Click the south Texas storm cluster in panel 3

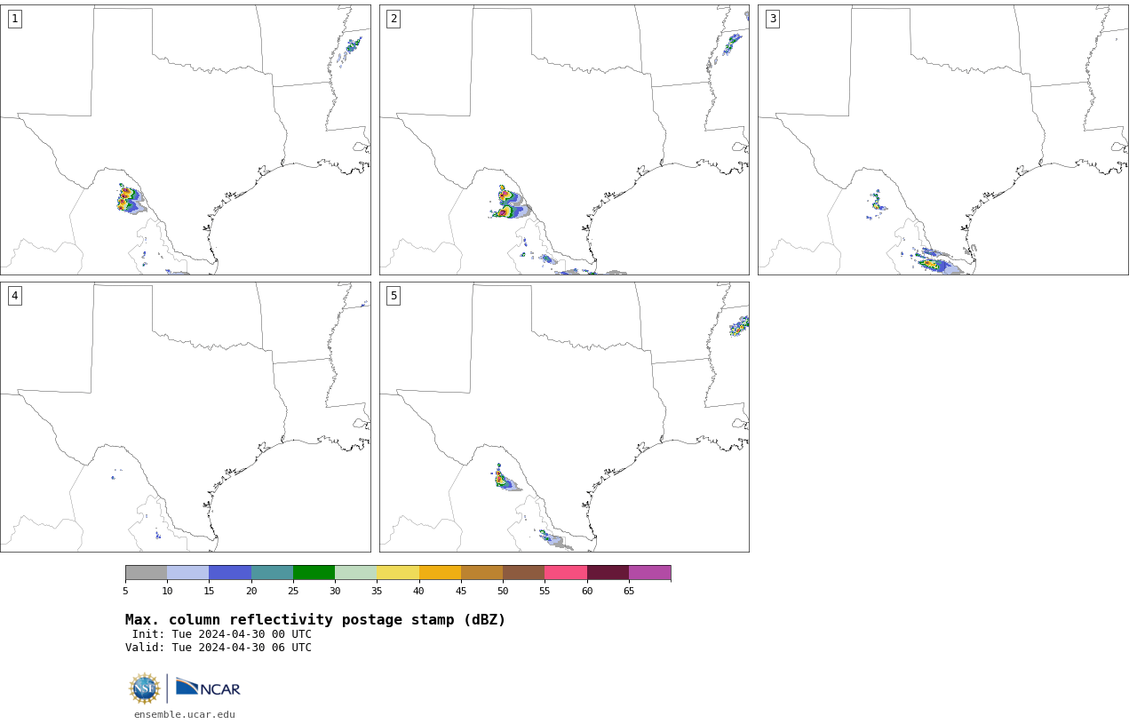point(936,262)
